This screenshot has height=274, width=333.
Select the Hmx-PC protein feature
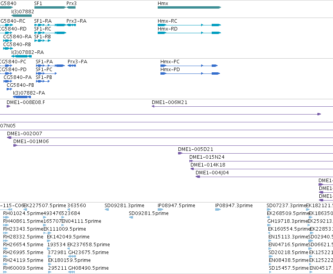click(x=189, y=66)
